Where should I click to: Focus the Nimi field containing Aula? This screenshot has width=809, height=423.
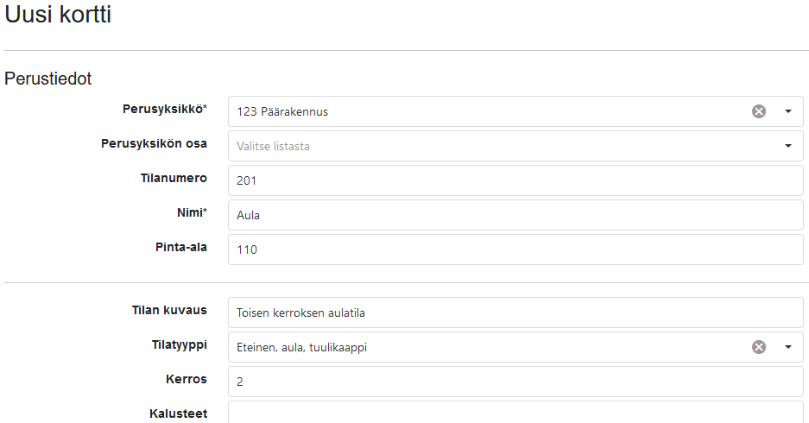pos(515,215)
